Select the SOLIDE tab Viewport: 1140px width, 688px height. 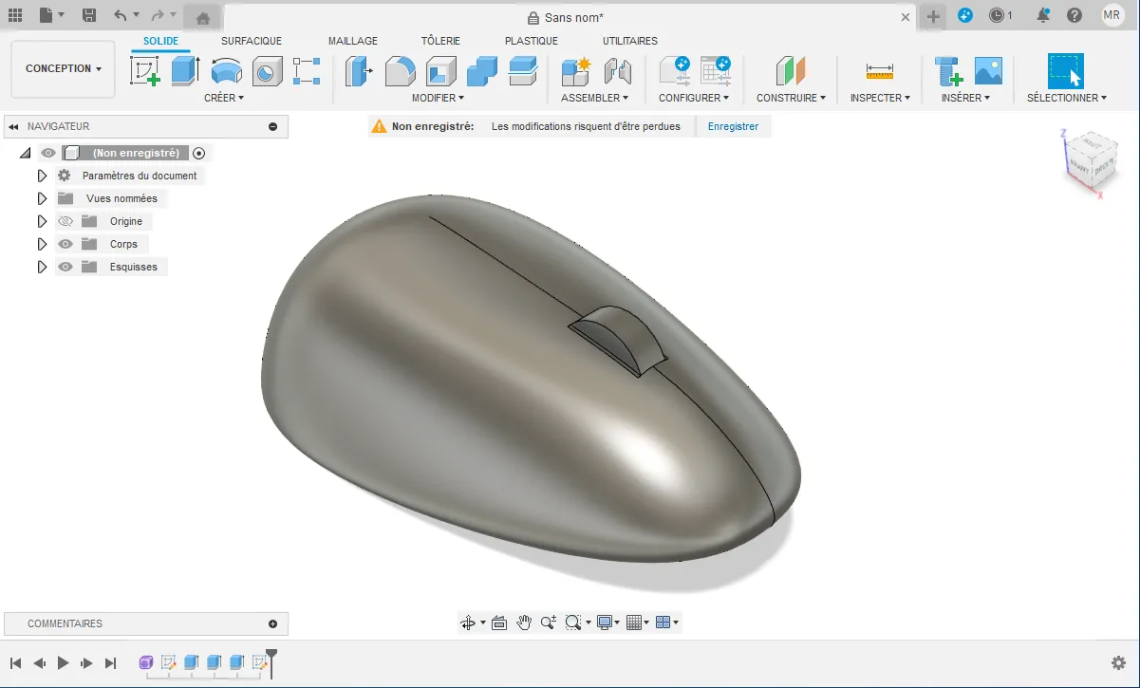click(161, 41)
